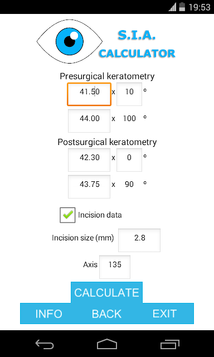
Task: Tap the S.I.A. Calculator title graphic
Action: [x=137, y=45]
